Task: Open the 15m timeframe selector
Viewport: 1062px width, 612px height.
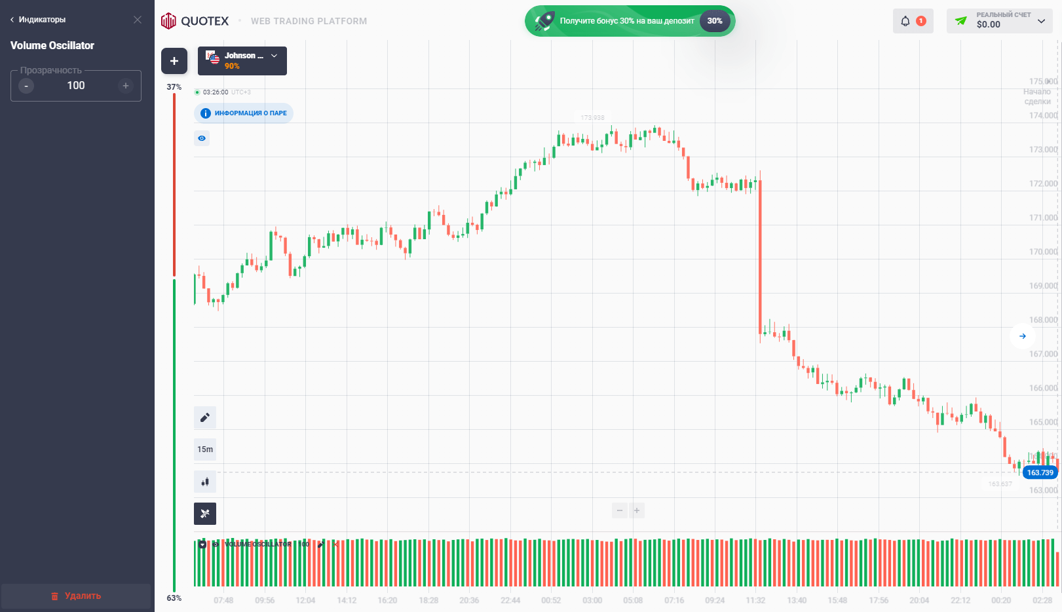Action: coord(205,449)
